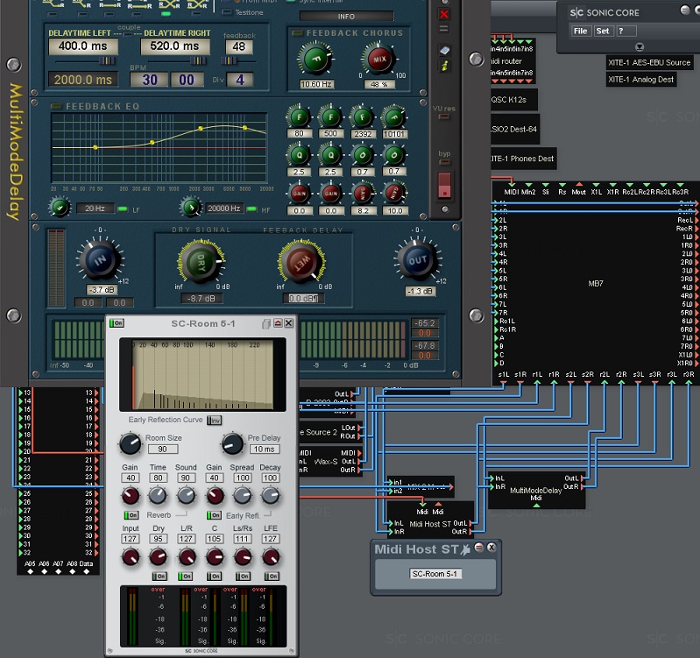Image resolution: width=700 pixels, height=658 pixels.
Task: Toggle the Feedback Chorus enable LED
Action: pyautogui.click(x=296, y=33)
